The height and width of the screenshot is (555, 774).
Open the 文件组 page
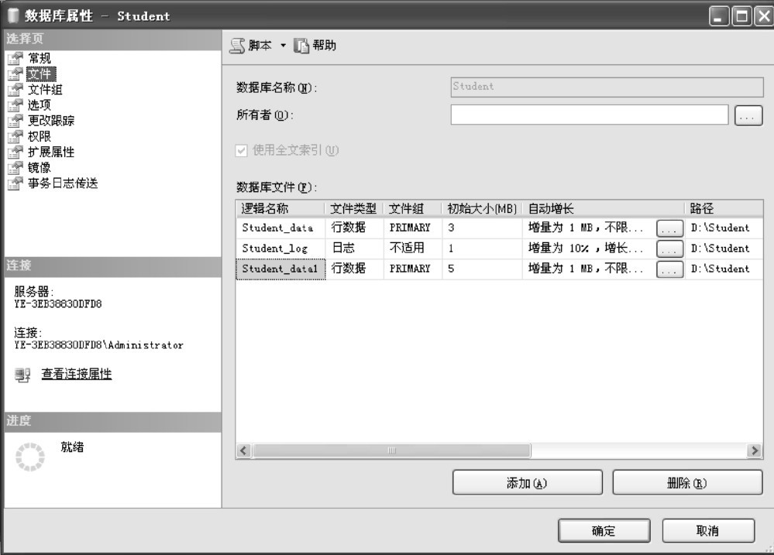point(45,89)
